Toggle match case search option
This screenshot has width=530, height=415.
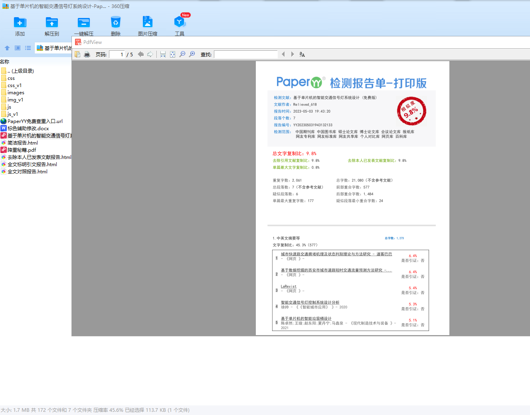pos(302,54)
